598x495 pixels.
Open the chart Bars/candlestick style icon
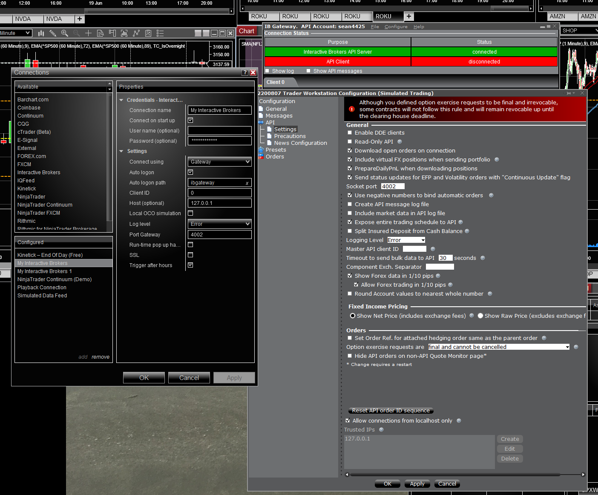[41, 33]
